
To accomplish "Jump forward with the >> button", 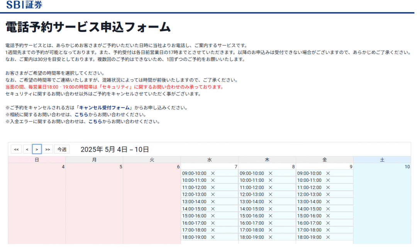I will pos(47,149).
